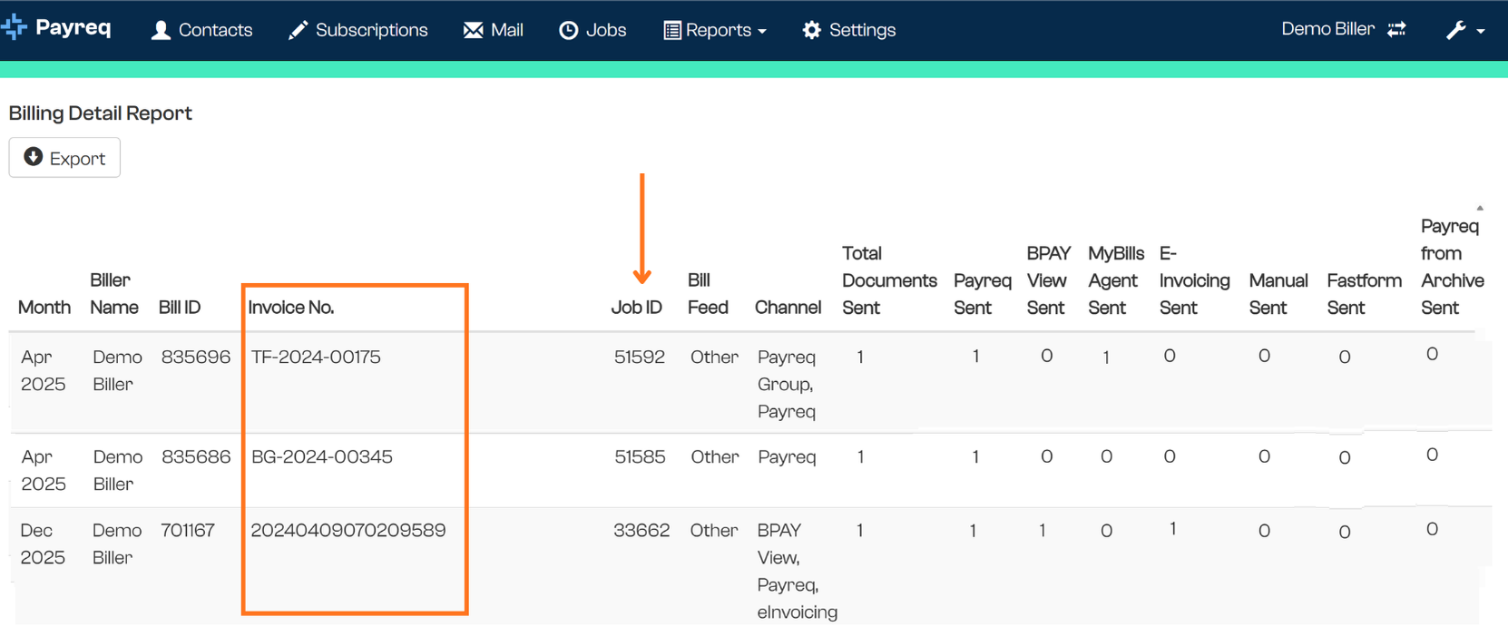Image resolution: width=1508 pixels, height=627 pixels.
Task: Expand the wrench menu dropdown arrow
Action: [x=1481, y=31]
